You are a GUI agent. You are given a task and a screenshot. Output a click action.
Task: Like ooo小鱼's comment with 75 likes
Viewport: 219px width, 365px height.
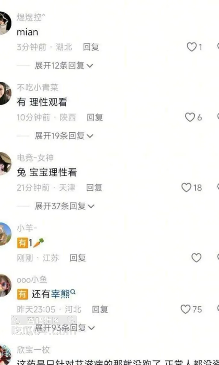[186, 309]
